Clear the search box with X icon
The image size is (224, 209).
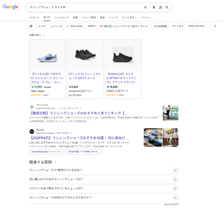[x=145, y=7]
